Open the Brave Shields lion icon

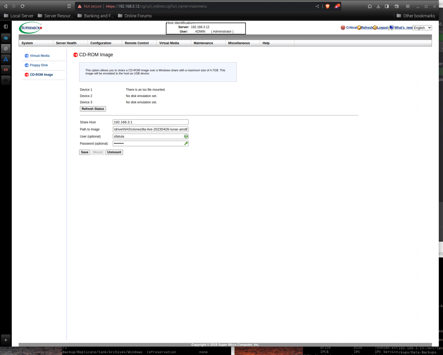(x=328, y=6)
